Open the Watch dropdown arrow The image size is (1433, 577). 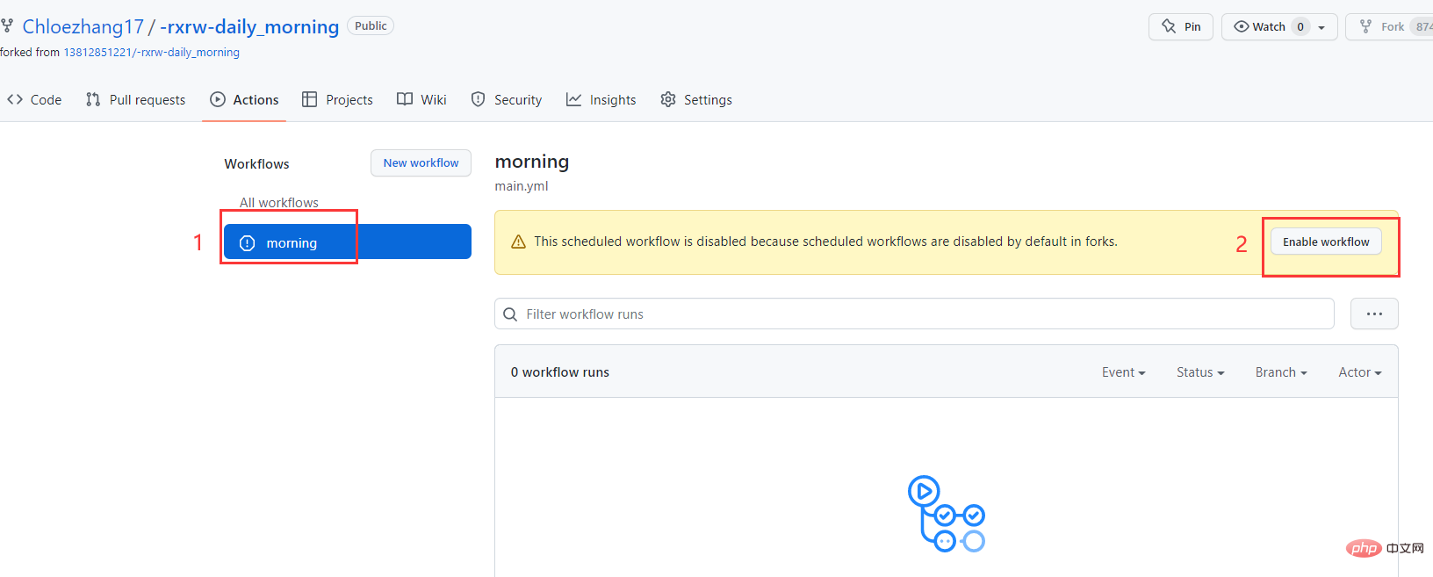pos(1321,27)
